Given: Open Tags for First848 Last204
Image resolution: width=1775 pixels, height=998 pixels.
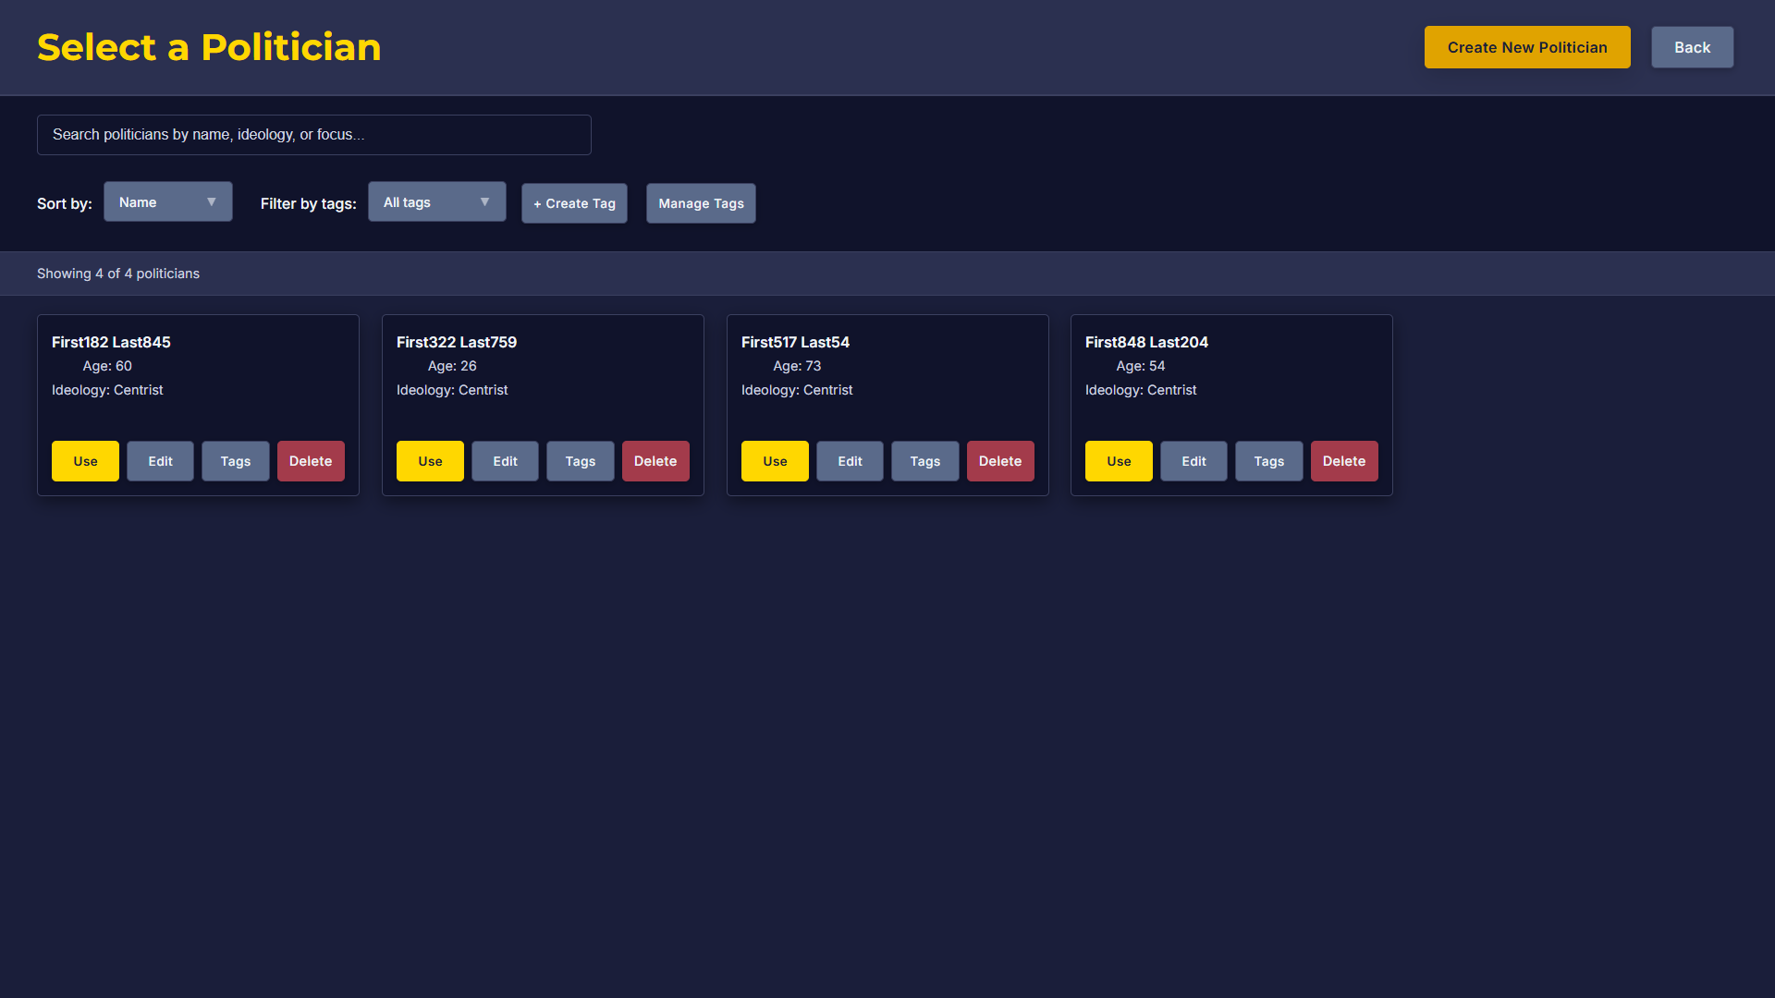Looking at the screenshot, I should (1268, 461).
